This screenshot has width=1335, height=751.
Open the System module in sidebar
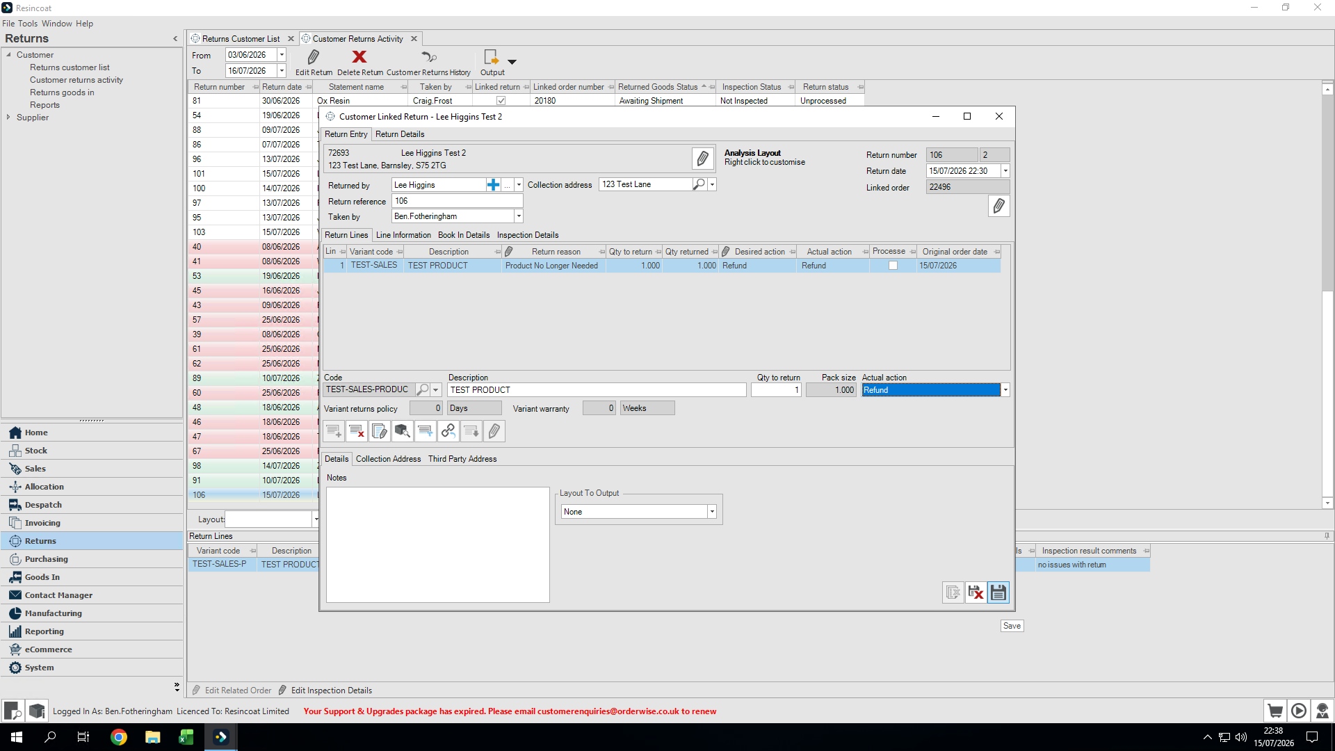click(x=92, y=668)
